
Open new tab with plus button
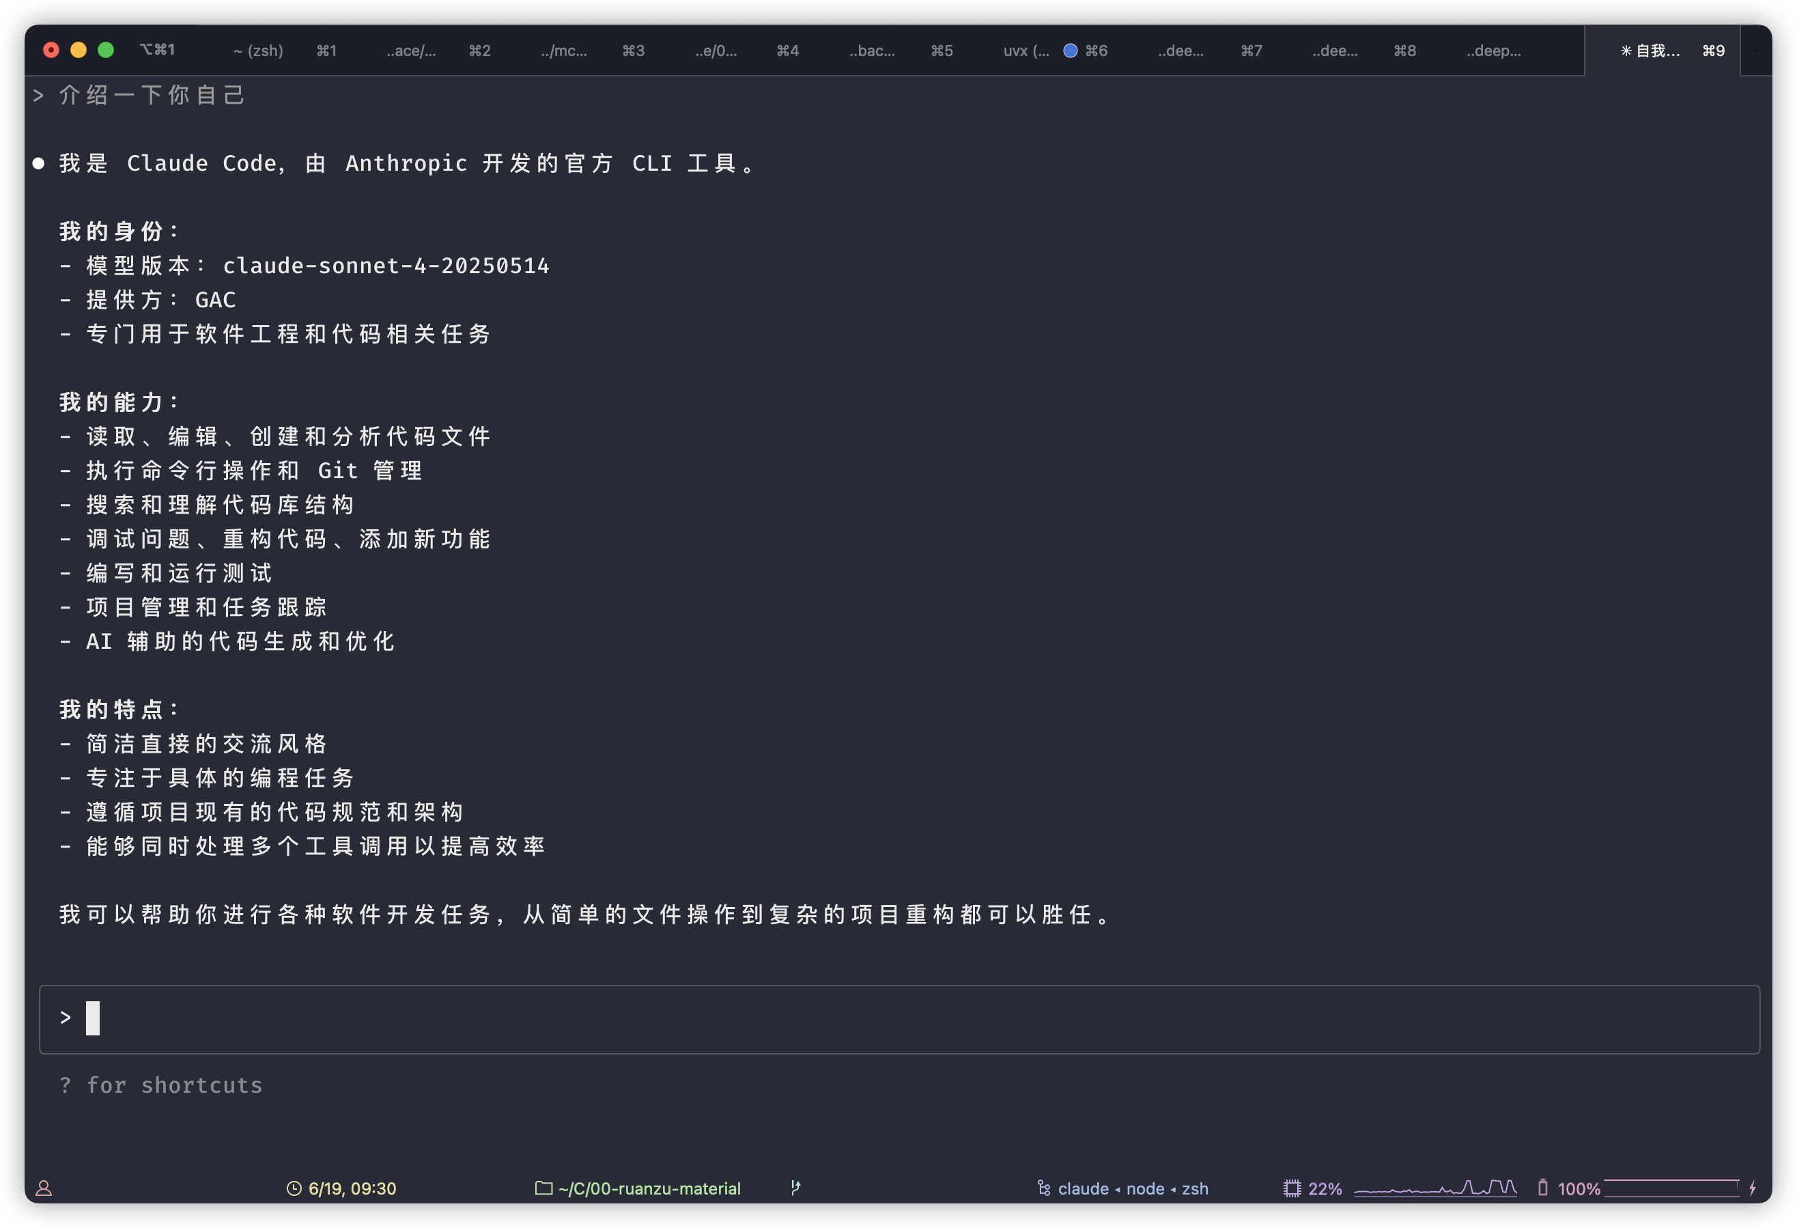(1756, 51)
